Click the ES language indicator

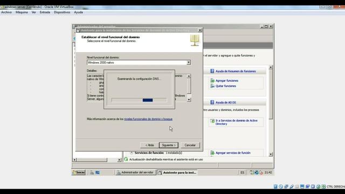pos(242,172)
